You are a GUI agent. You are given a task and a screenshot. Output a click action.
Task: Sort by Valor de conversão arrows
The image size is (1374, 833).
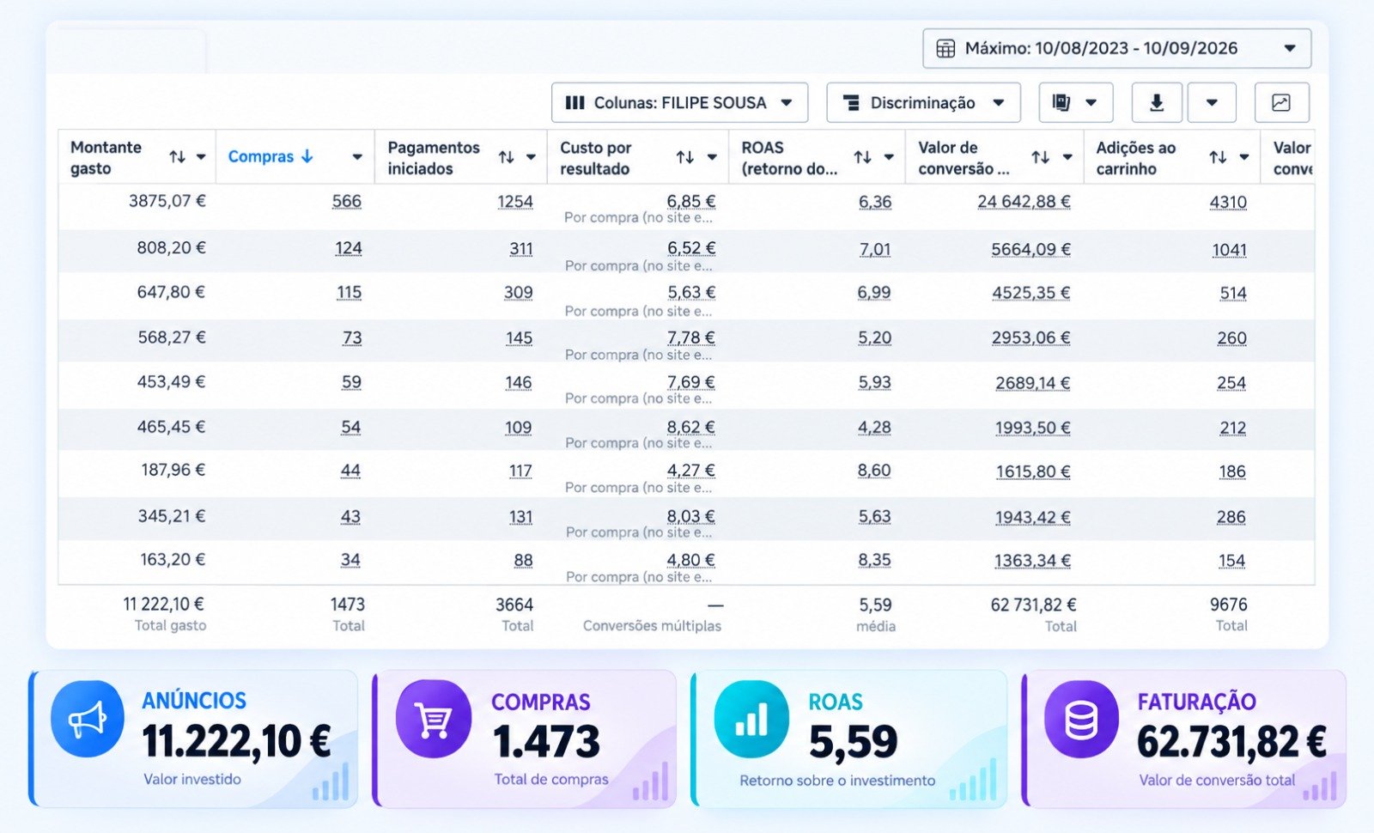coord(1041,156)
